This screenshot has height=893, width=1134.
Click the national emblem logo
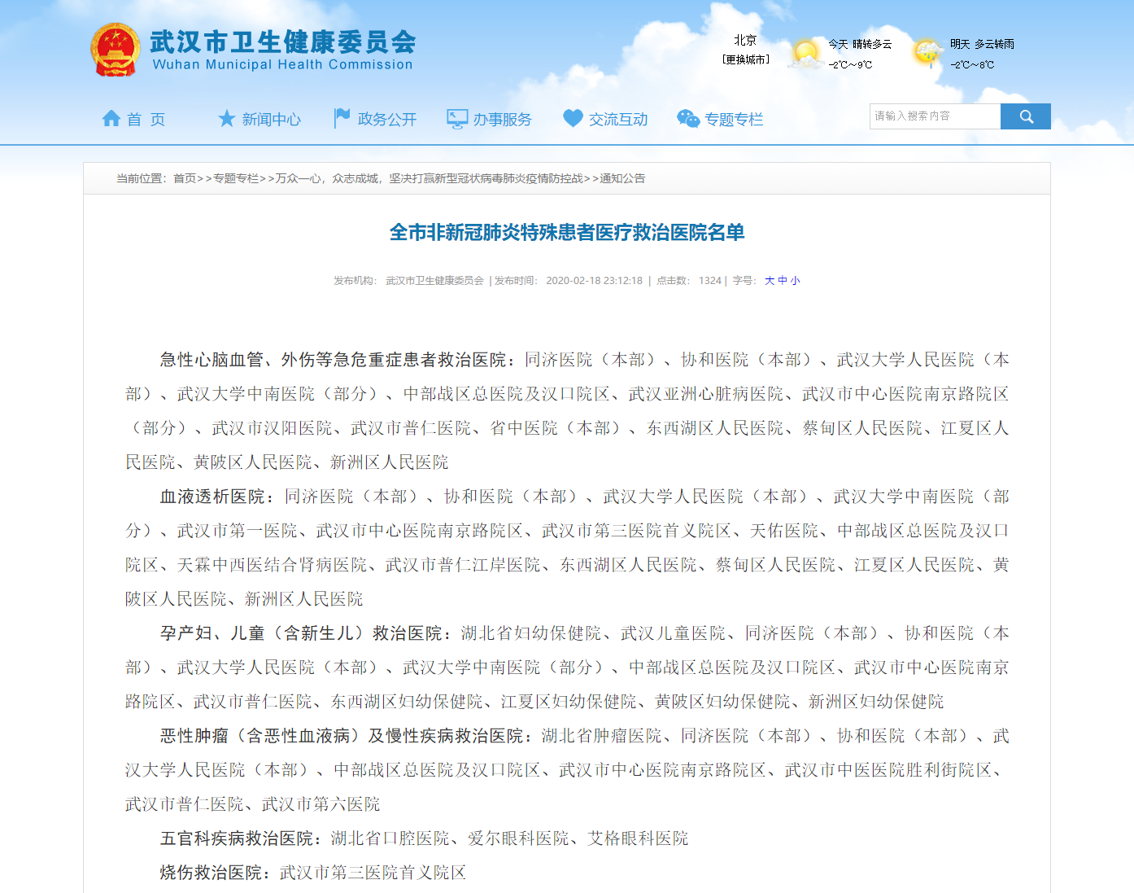click(115, 49)
